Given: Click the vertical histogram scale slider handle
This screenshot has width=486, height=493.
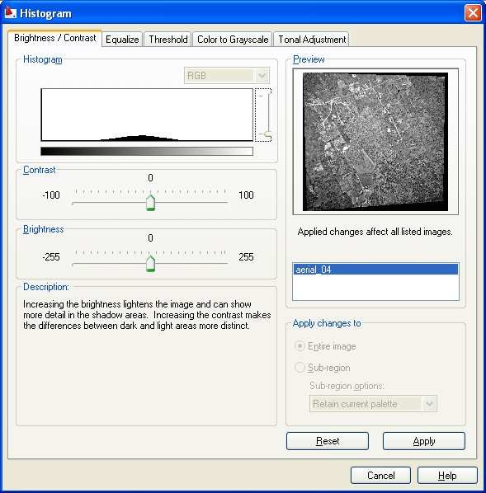Looking at the screenshot, I should 267,135.
